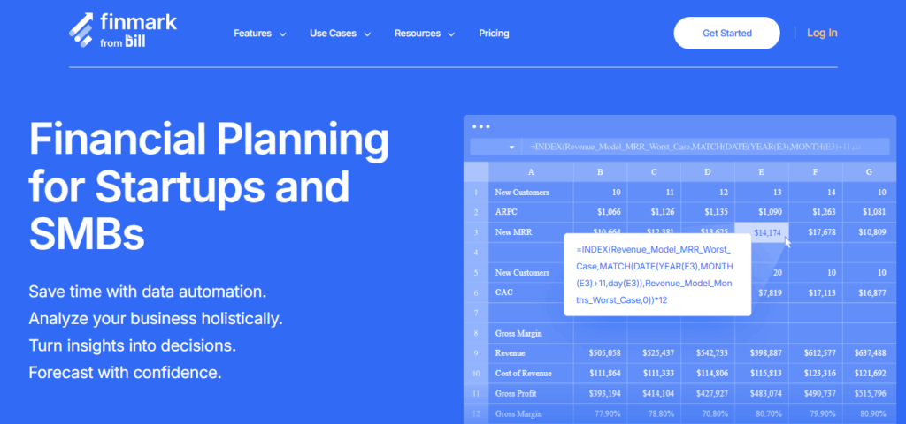Click the Finmark logo icon

point(82,29)
